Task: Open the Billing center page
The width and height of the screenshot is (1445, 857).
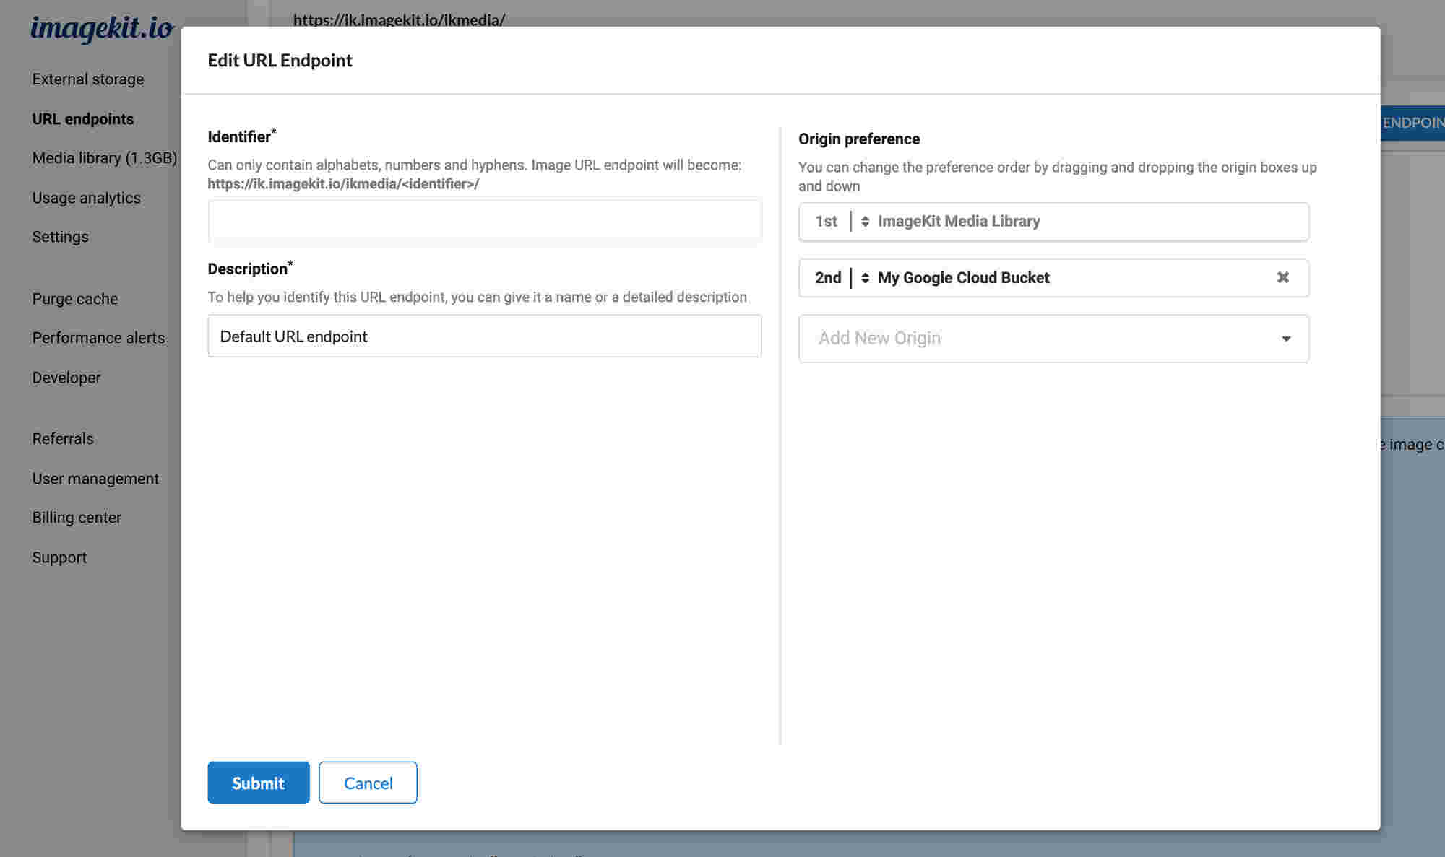Action: point(77,517)
